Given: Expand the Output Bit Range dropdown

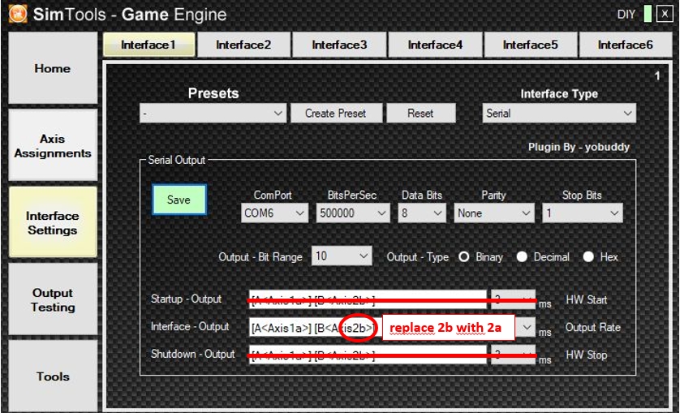Looking at the screenshot, I should coord(342,256).
